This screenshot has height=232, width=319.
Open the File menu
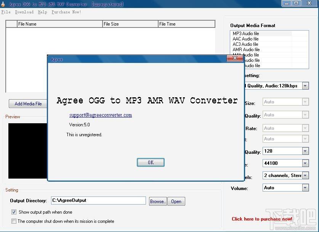coord(6,12)
